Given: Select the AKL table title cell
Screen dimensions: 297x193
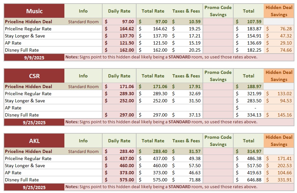Looking at the screenshot, I should (34, 141).
